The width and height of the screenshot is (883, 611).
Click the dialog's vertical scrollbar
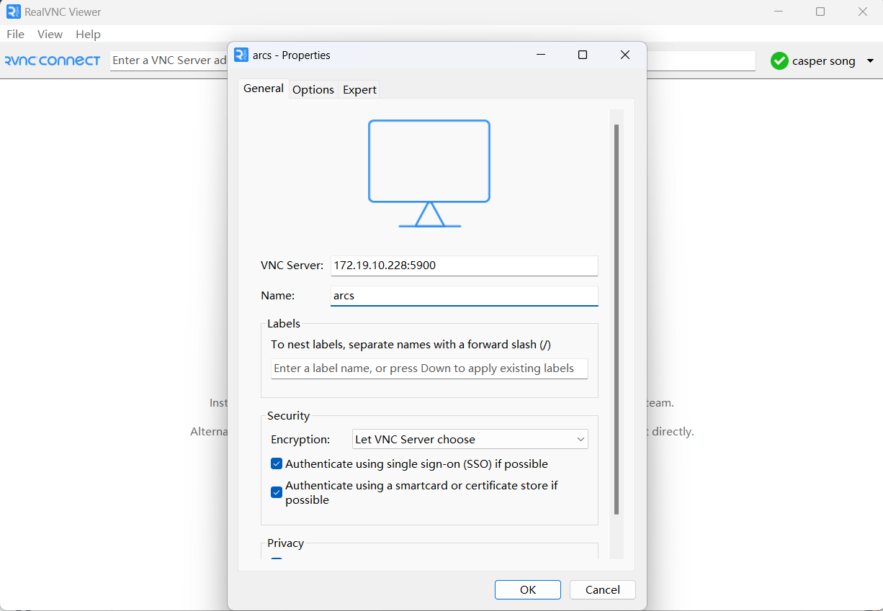617,320
